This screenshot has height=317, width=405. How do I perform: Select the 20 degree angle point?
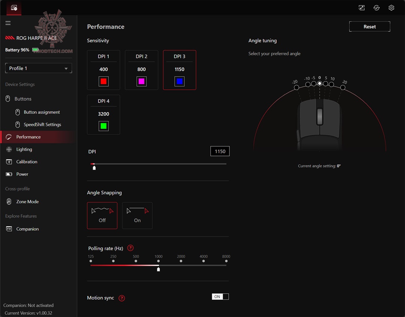[x=343, y=87]
